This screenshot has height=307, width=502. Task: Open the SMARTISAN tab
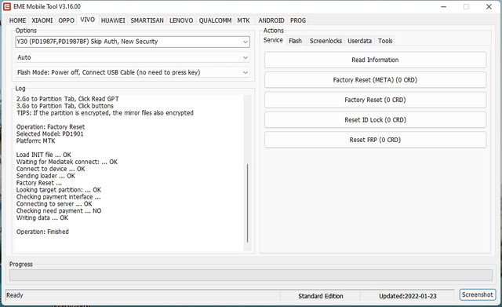(x=147, y=20)
